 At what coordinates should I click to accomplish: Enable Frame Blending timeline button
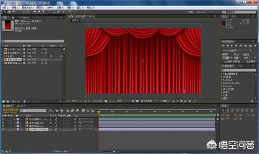tap(72, 111)
